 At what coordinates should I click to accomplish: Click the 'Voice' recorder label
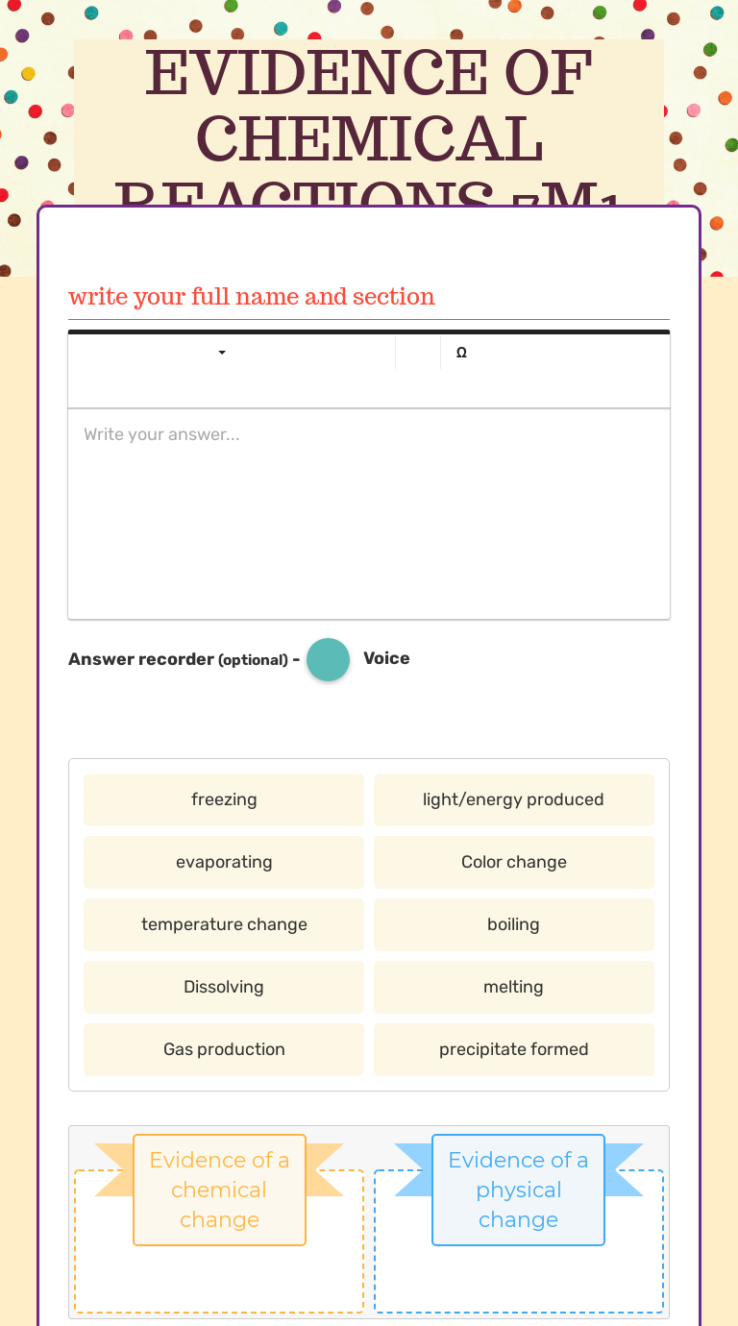click(386, 658)
